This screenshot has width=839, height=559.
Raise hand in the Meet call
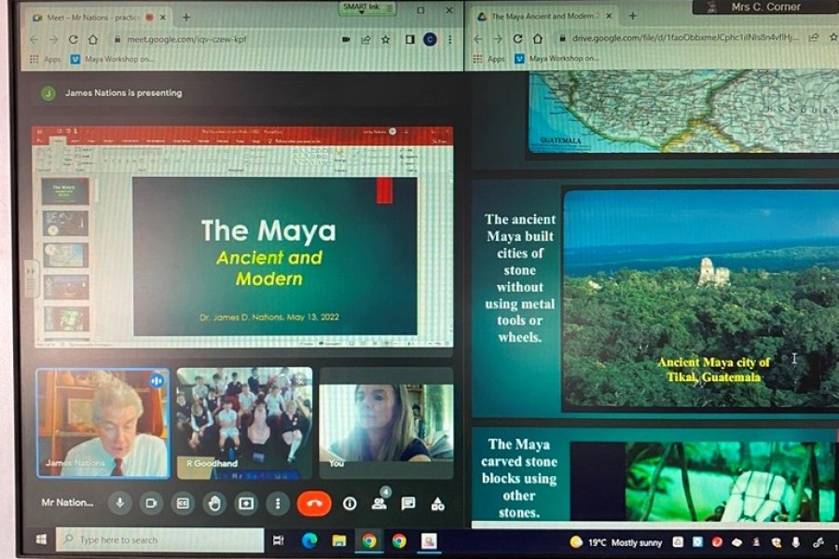click(214, 503)
